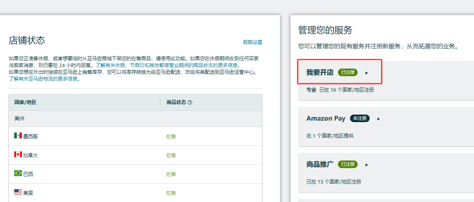474x202 pixels.
Task: Open 了解有关亚马逊物流的更多信息 link
Action: [x=44, y=79]
